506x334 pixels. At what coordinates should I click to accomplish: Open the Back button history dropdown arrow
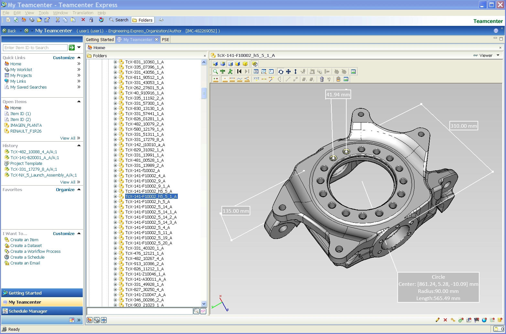coord(21,31)
